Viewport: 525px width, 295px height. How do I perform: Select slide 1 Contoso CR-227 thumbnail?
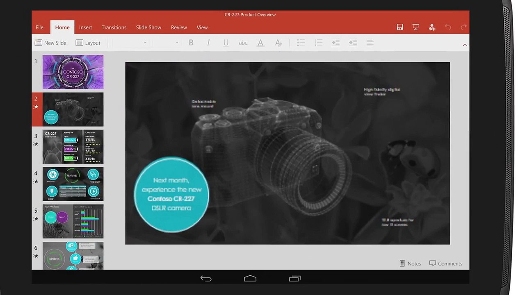(73, 72)
